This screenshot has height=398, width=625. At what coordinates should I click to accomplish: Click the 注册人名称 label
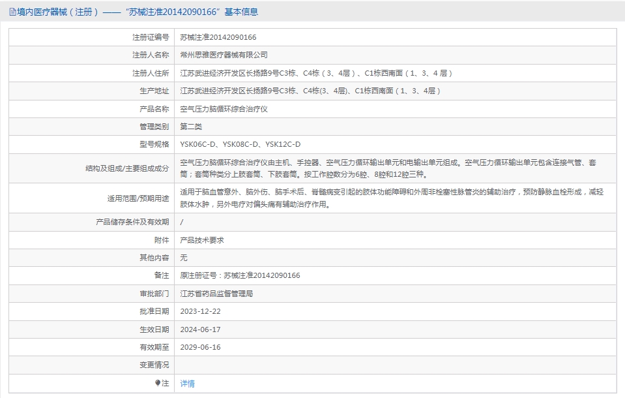(x=151, y=55)
